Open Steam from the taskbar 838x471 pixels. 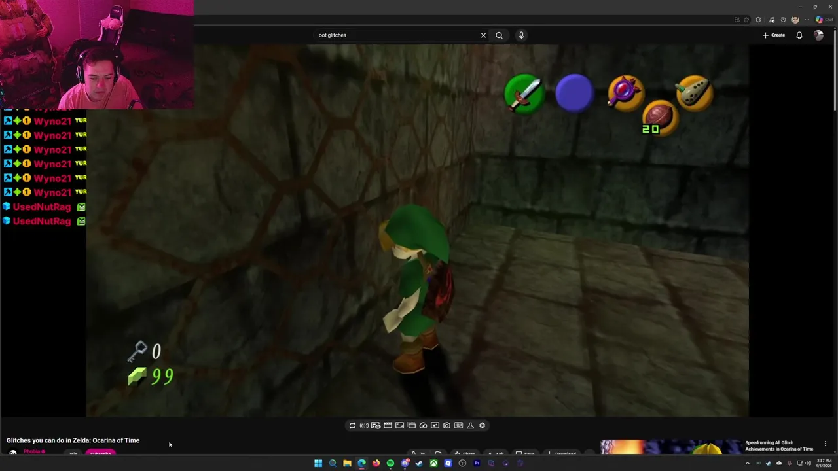[419, 463]
